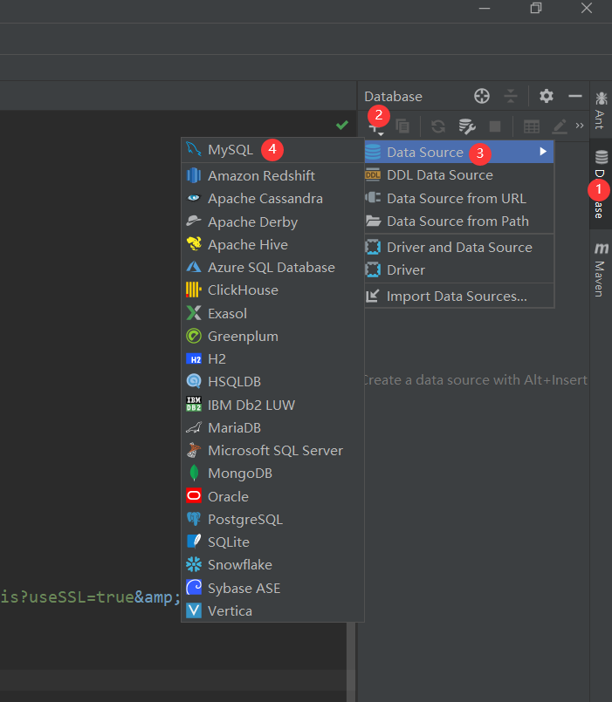The image size is (612, 702).
Task: Choose PostgreSQL data source
Action: (272, 520)
